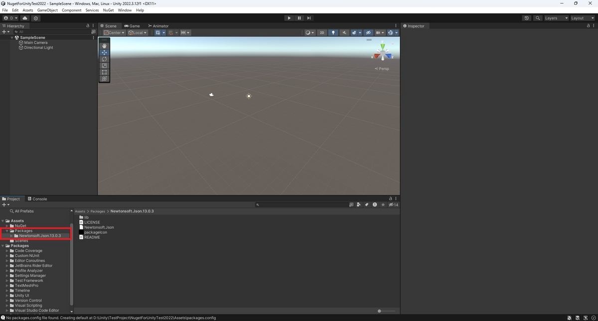Toggle 2D view mode in Scene view
Image resolution: width=598 pixels, height=321 pixels.
point(322,32)
